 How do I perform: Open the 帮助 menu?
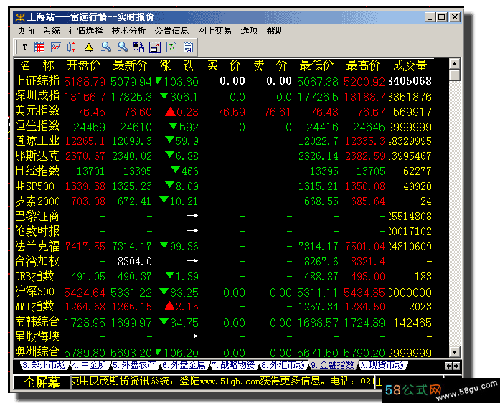coord(275,31)
